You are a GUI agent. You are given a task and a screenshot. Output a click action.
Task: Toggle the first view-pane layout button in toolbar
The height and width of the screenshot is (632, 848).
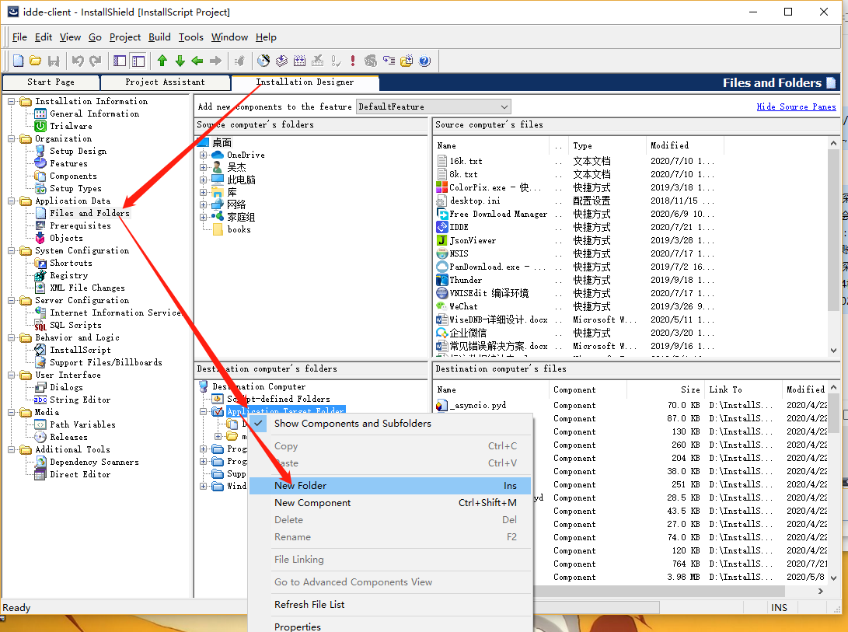click(x=120, y=61)
